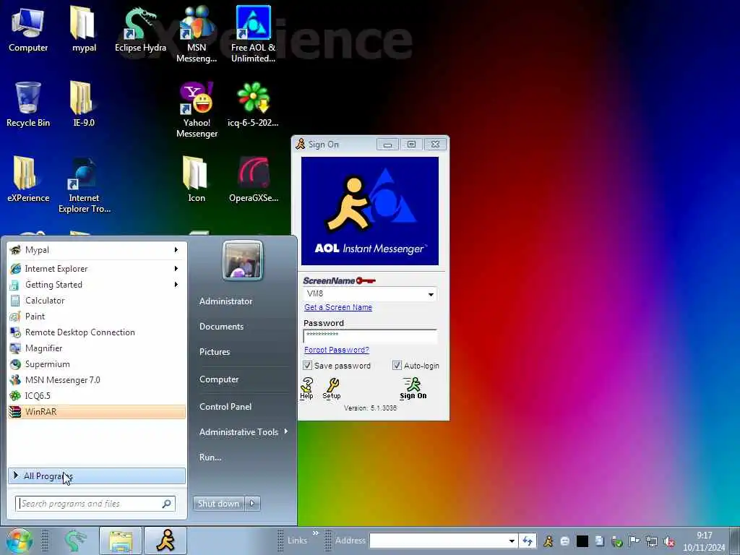740x555 pixels.
Task: Launch WinRAR from the Start menu
Action: click(x=97, y=411)
